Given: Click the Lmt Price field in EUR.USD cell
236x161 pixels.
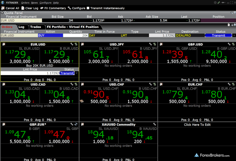Looking at the screenshot, I should [x=30, y=73].
